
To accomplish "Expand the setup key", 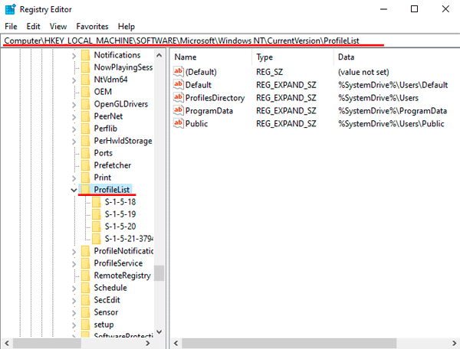I will click(x=74, y=325).
